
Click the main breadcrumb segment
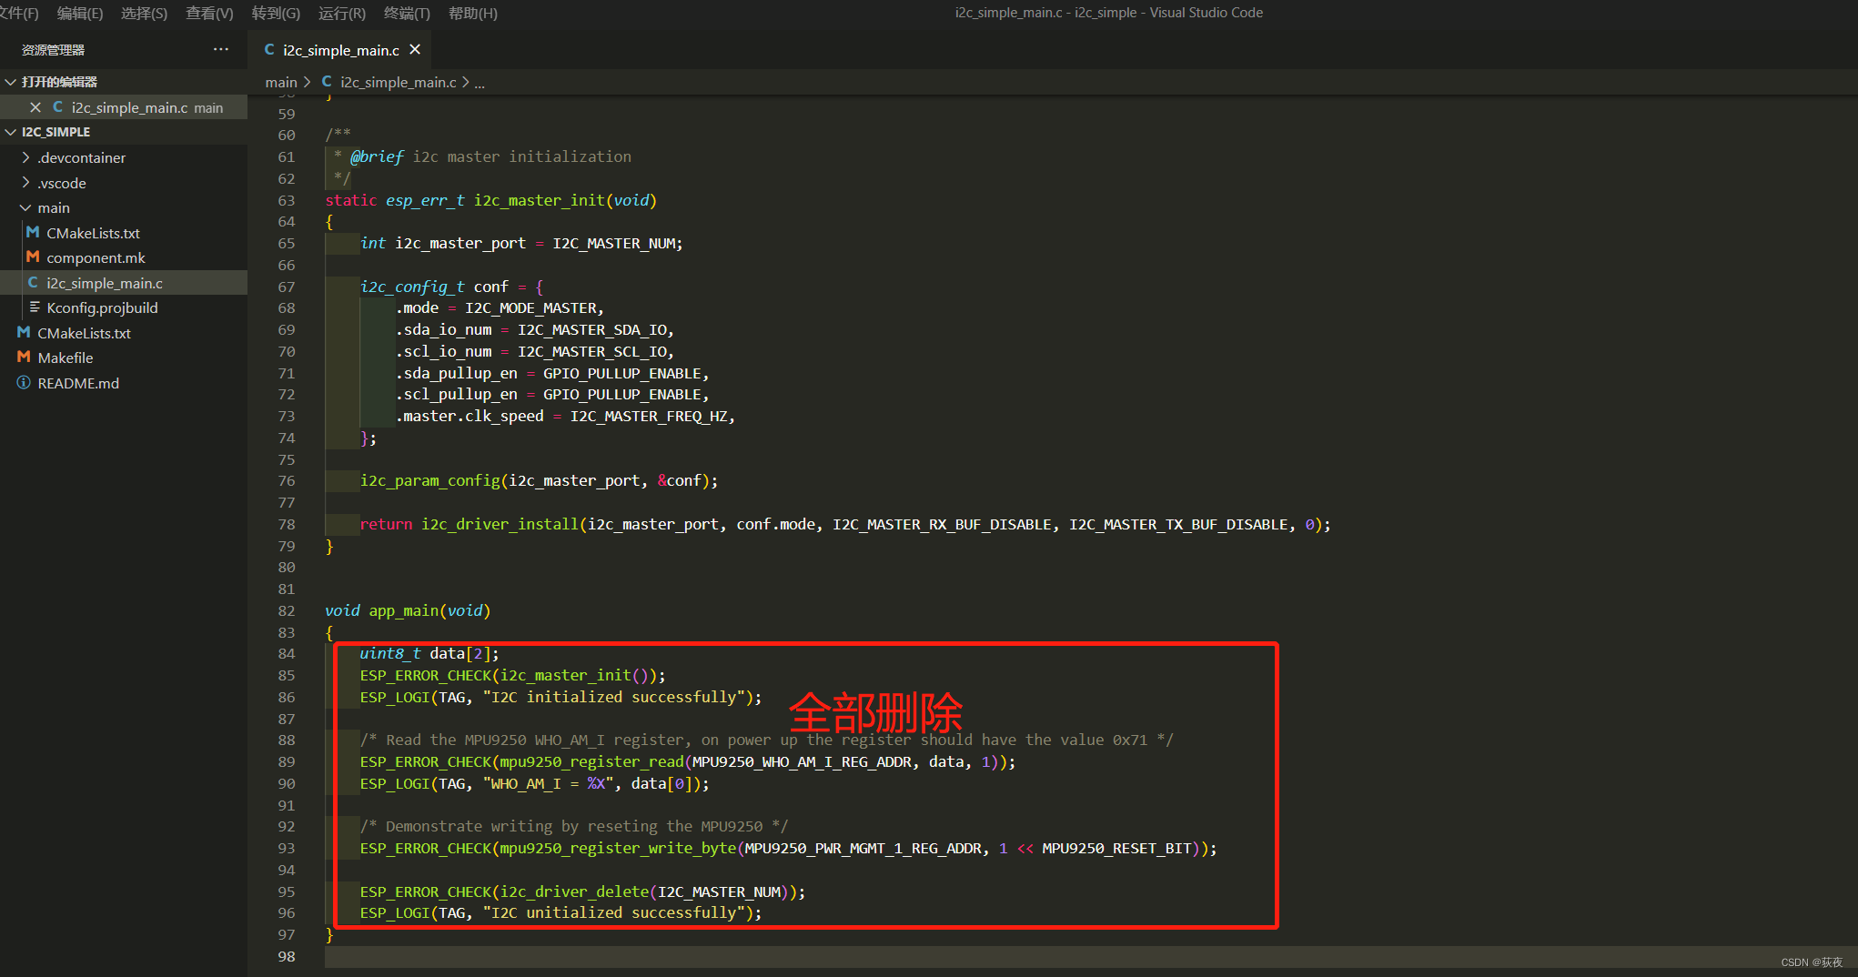[x=281, y=82]
